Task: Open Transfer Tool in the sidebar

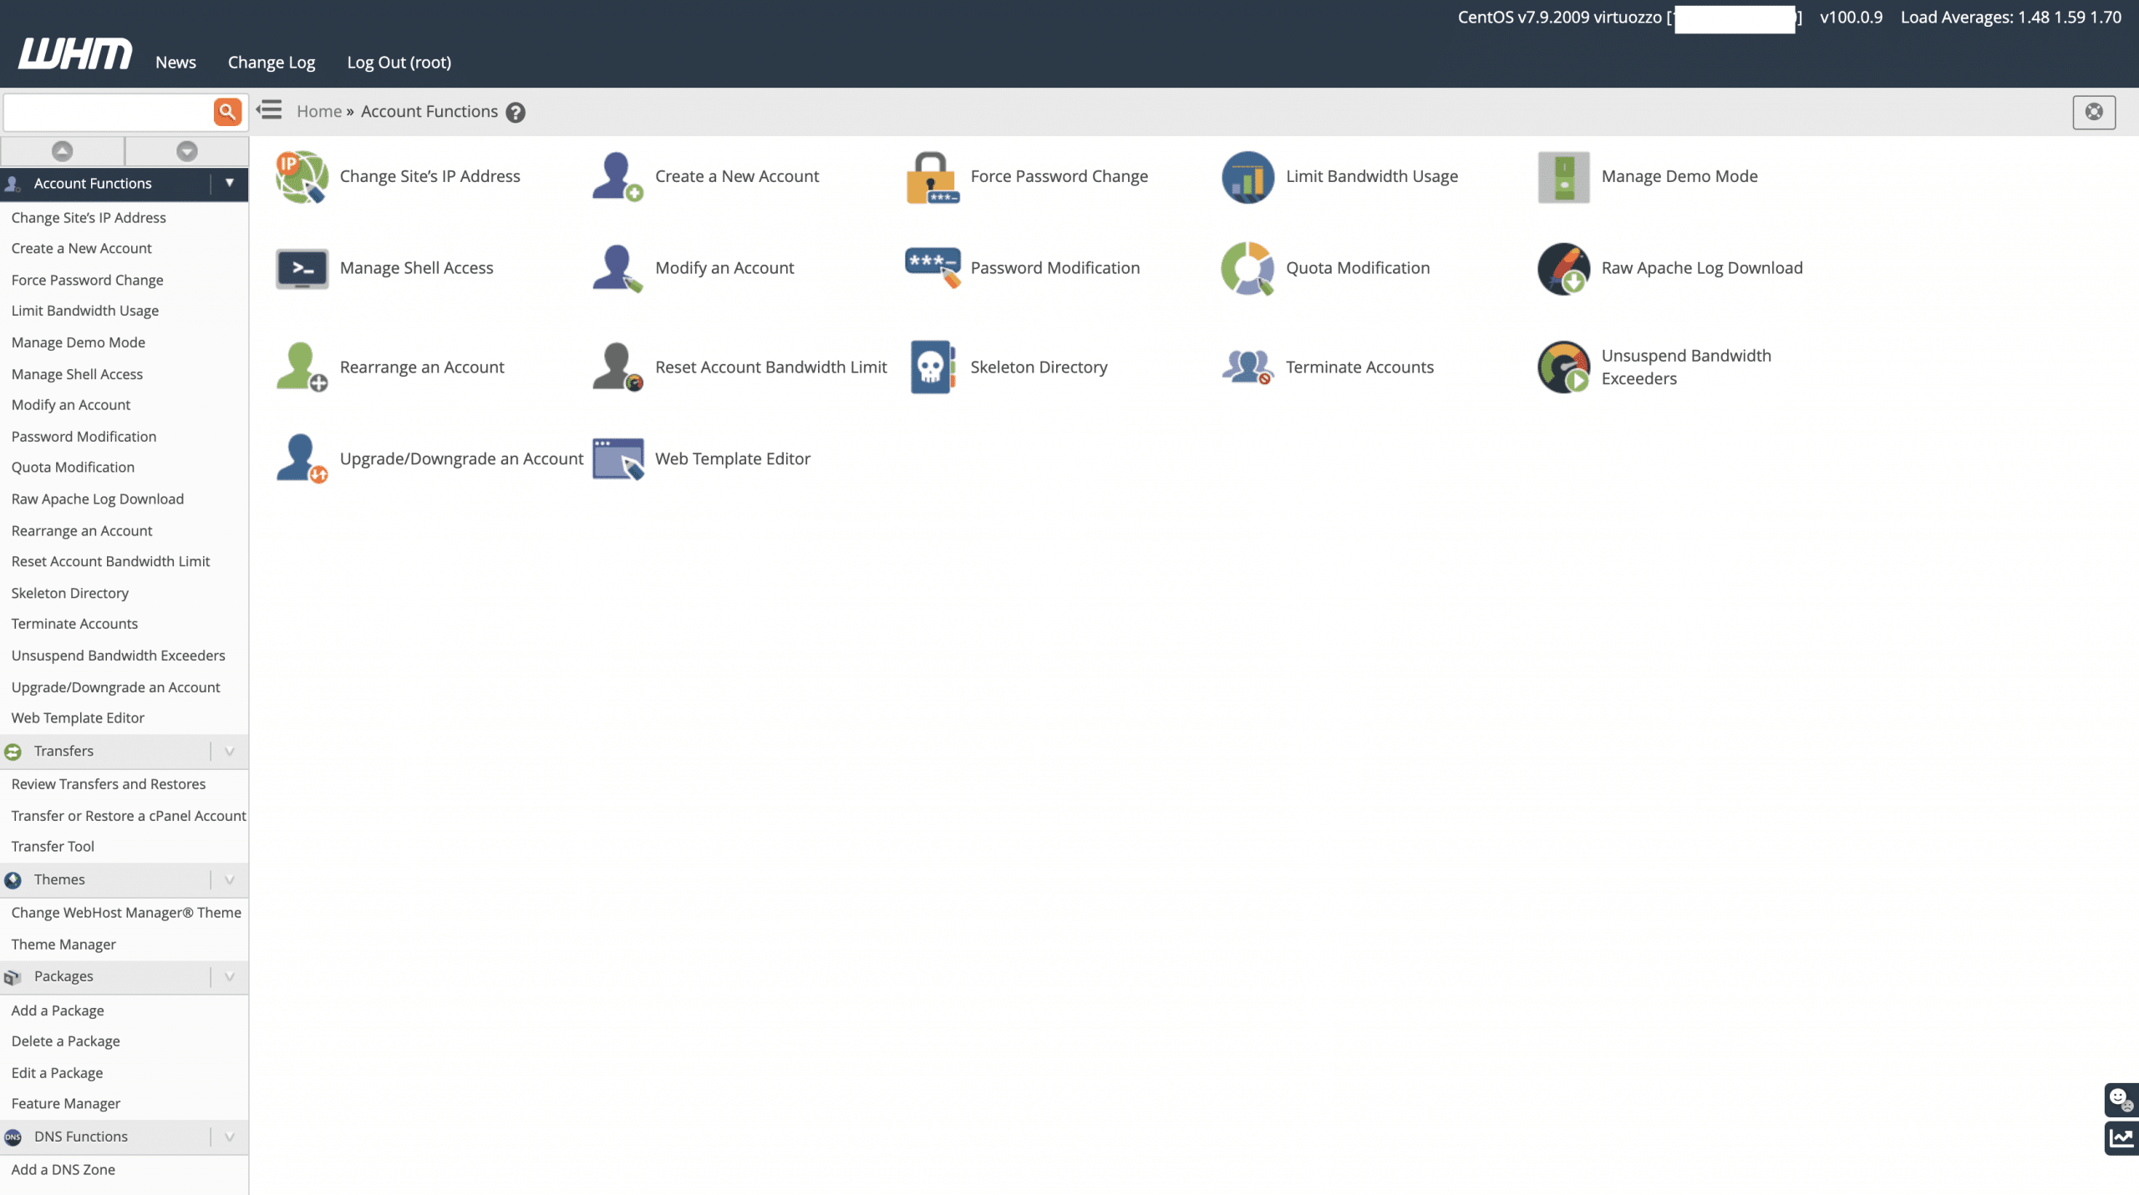Action: pos(53,846)
